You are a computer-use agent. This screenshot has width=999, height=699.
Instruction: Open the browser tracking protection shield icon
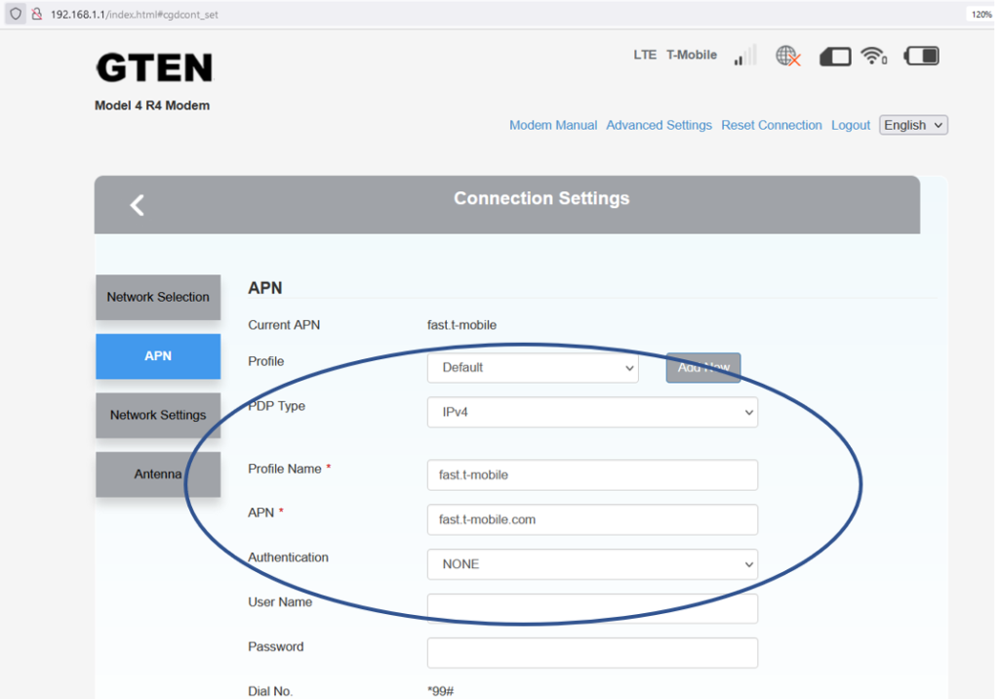pos(14,14)
